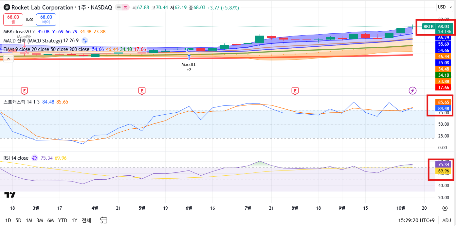Viewport: 456px width, 226px height.
Task: Click the 68.03 2d 14h last-price label
Action: (x=445, y=29)
